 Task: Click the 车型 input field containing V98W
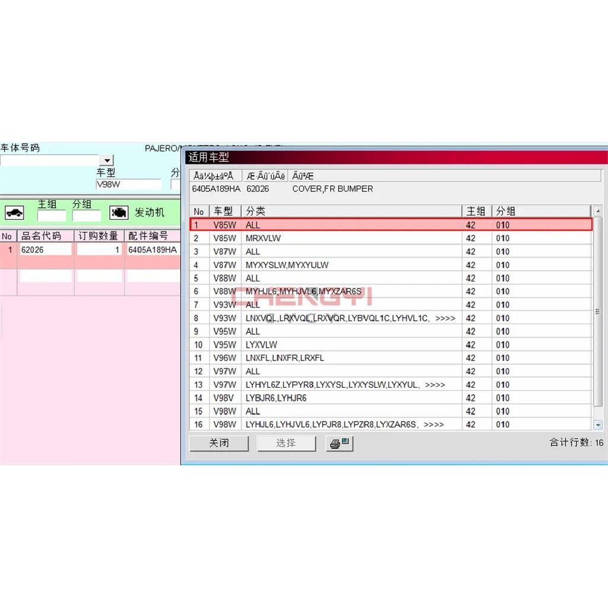tap(128, 184)
